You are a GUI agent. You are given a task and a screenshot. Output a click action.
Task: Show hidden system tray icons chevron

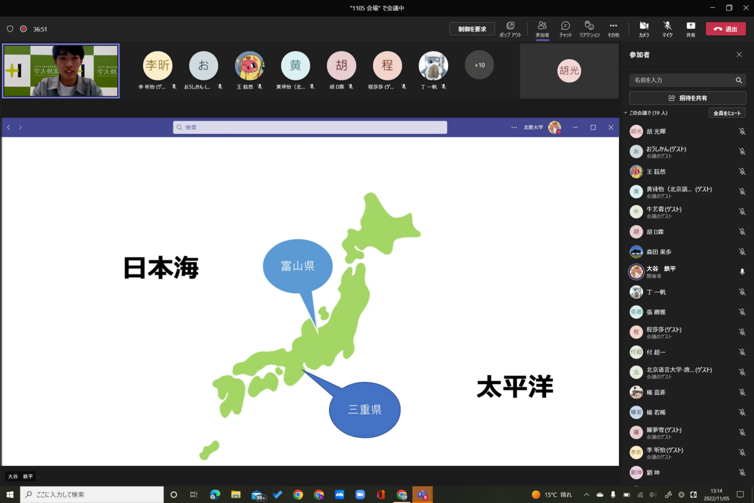(x=586, y=494)
